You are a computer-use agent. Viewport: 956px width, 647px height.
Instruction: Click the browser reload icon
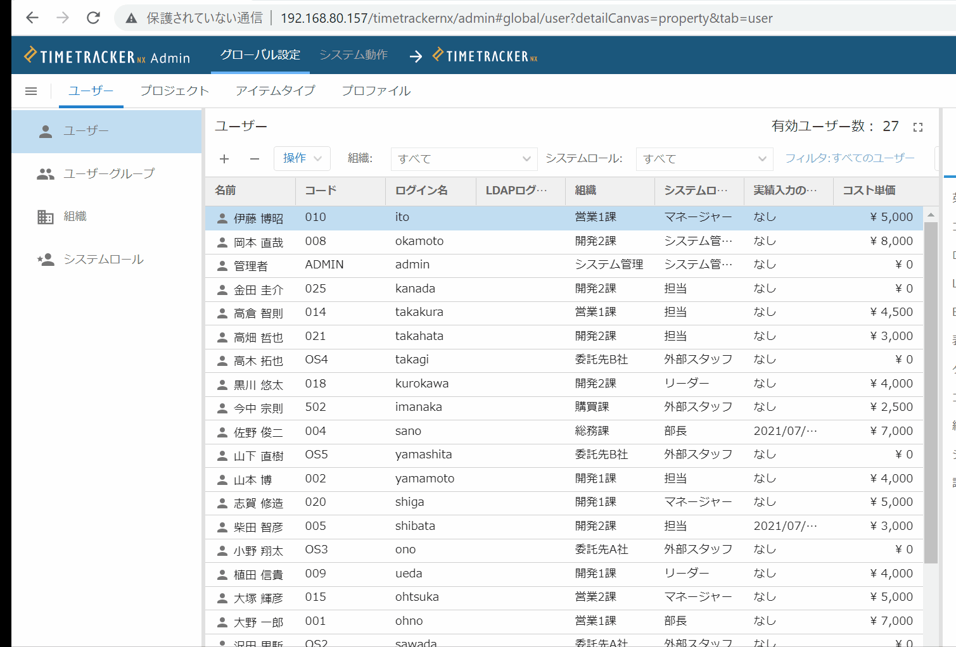coord(93,18)
